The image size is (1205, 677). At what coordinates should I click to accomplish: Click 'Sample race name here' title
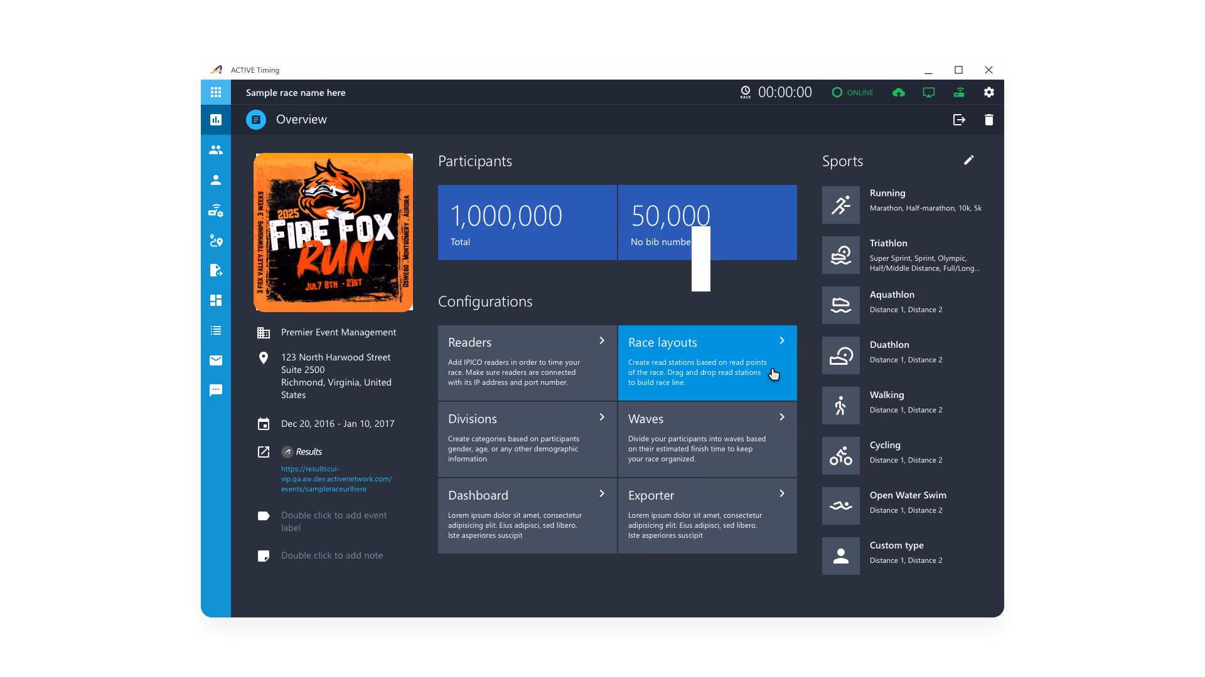pyautogui.click(x=296, y=93)
